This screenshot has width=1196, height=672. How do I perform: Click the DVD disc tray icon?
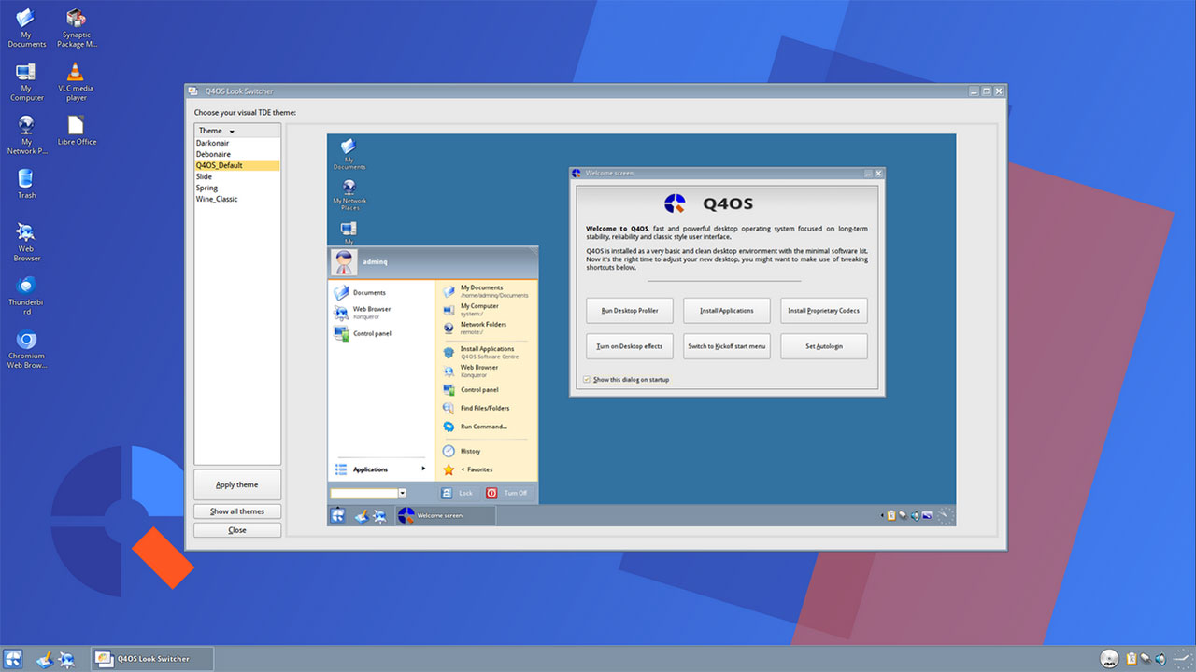coord(1109,659)
